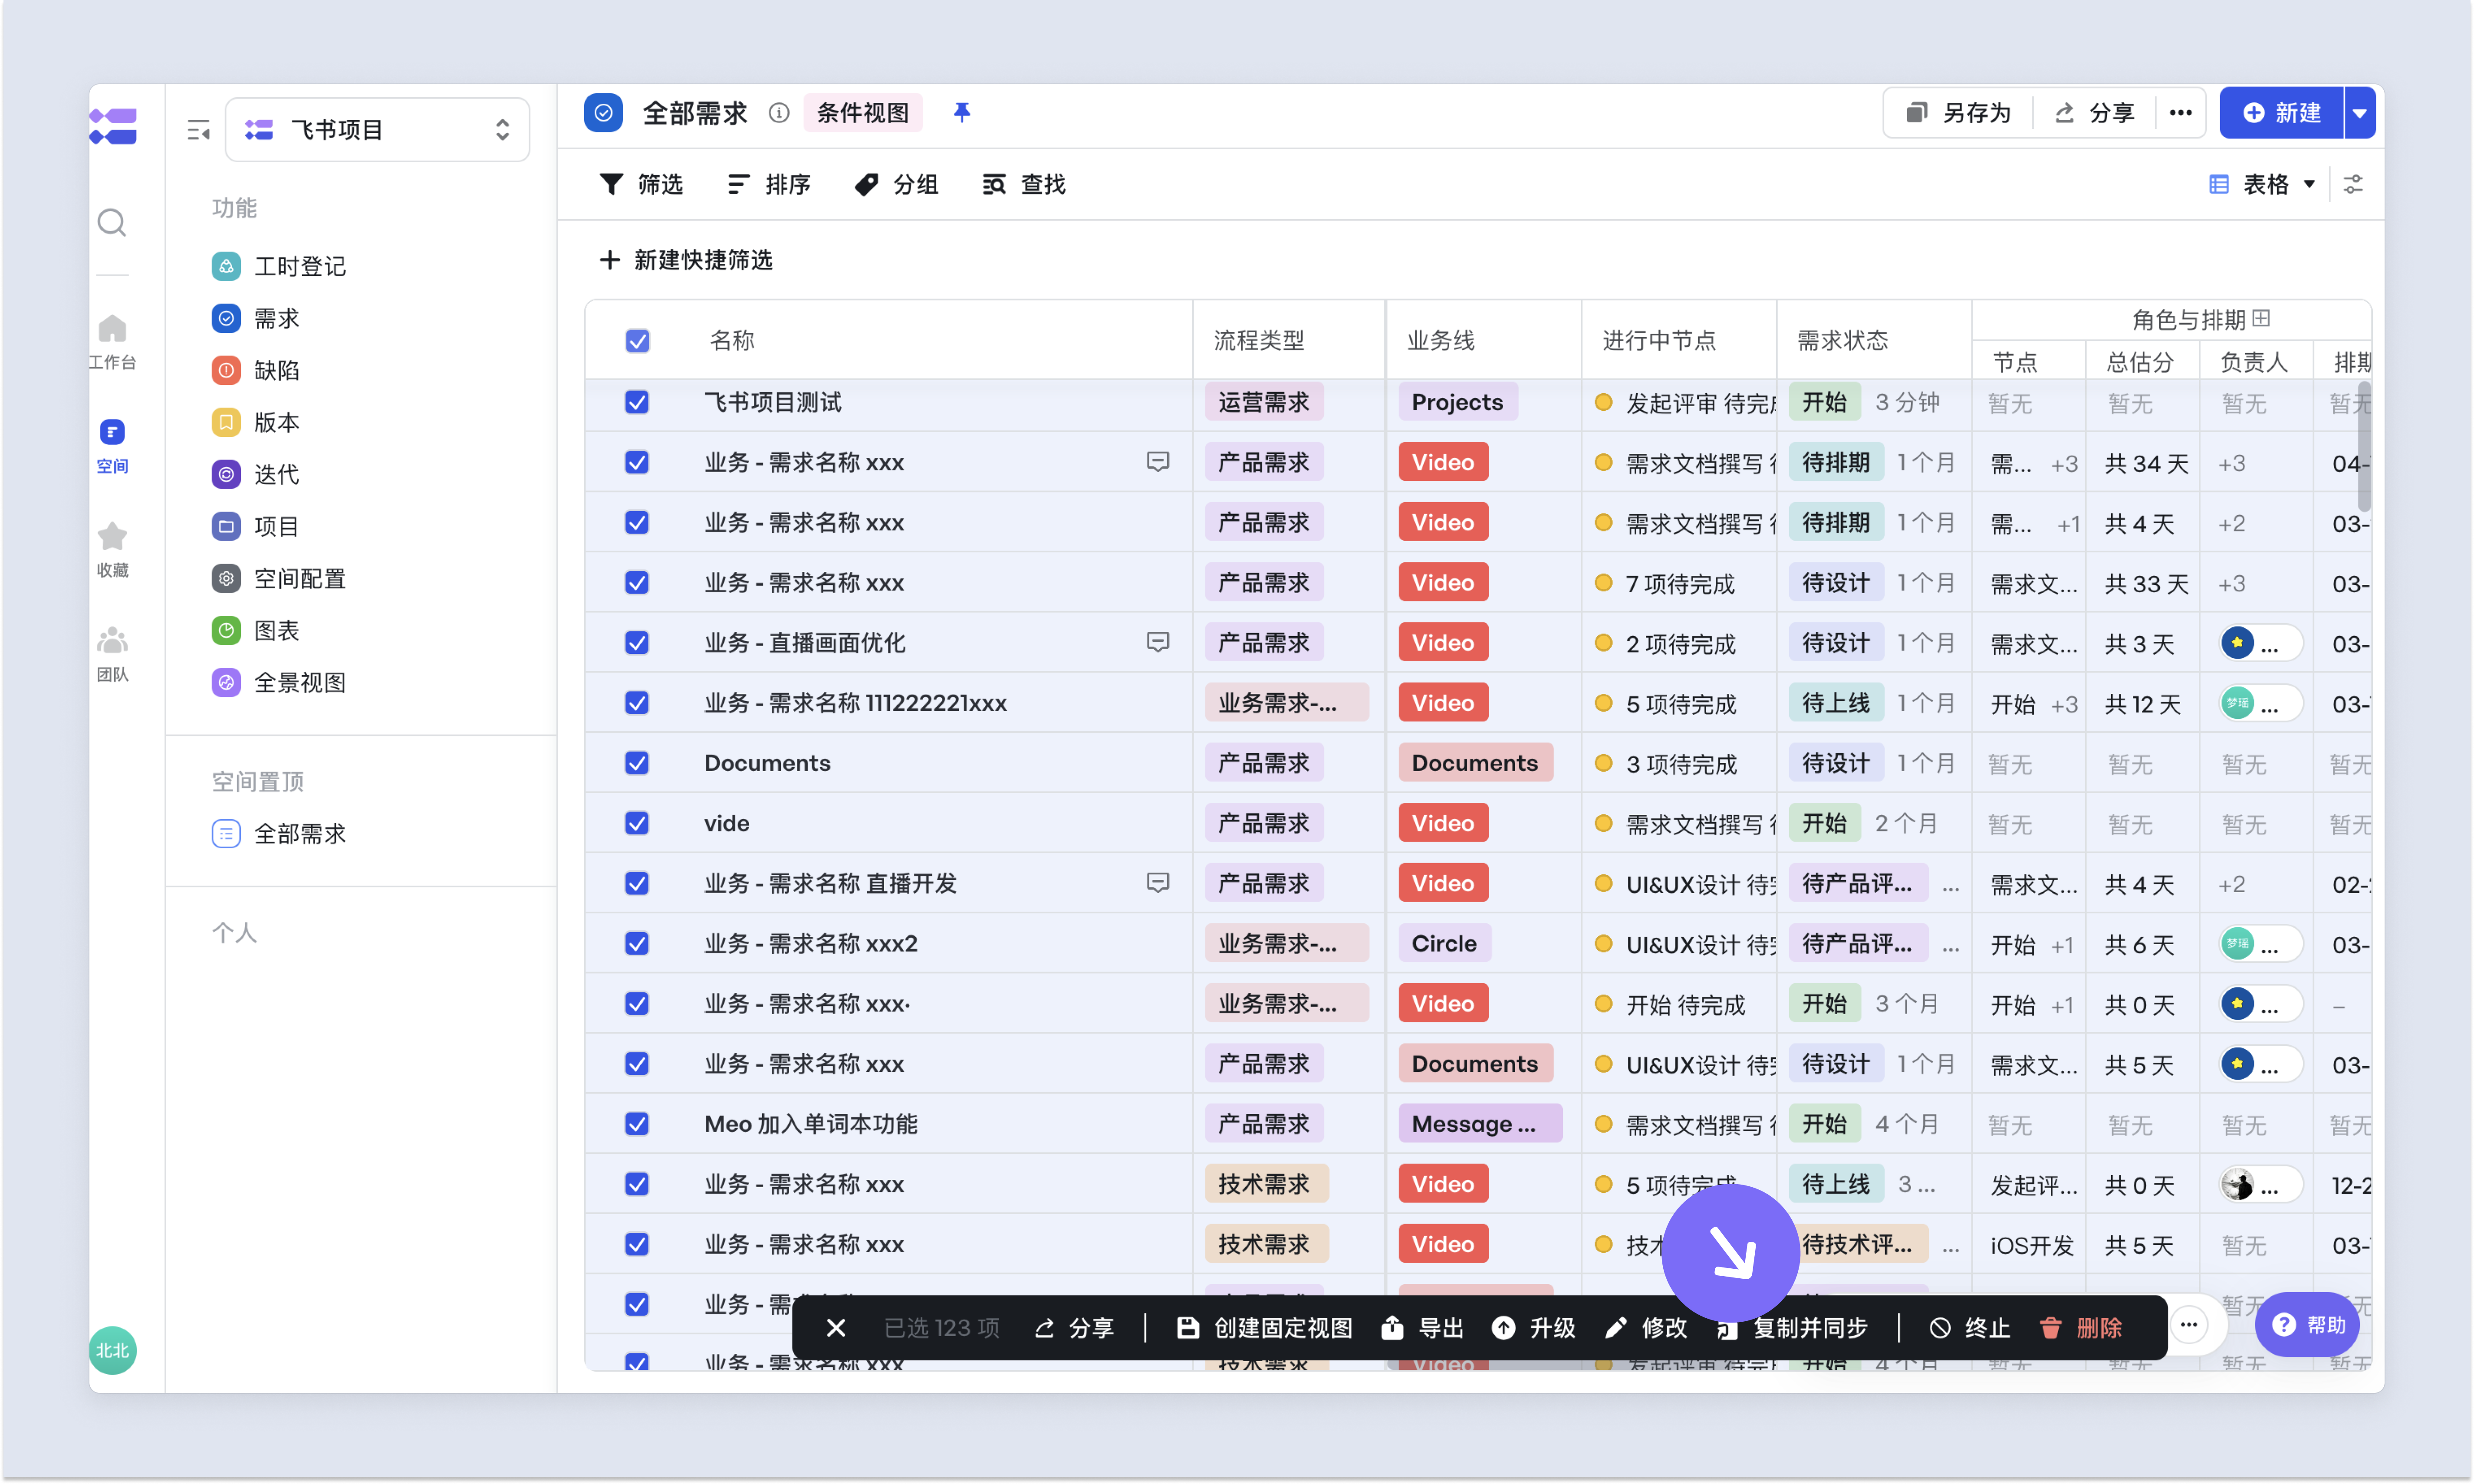The image size is (2474, 1484).
Task: Click the 条件视图 tag beside the title
Action: [x=863, y=113]
